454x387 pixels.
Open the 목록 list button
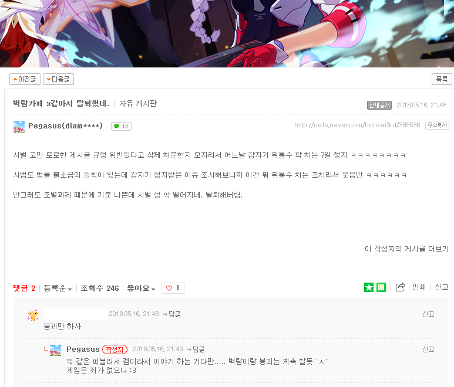point(442,79)
